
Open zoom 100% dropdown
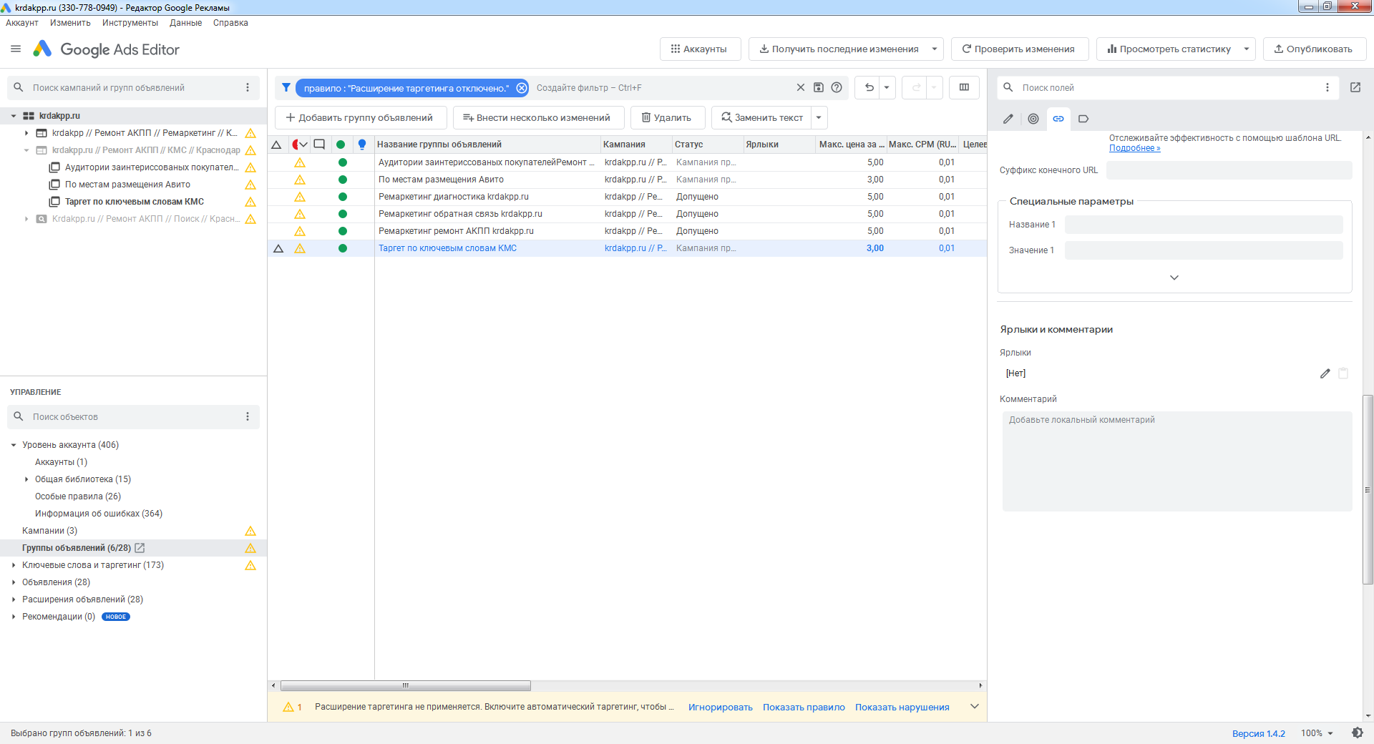pyautogui.click(x=1317, y=733)
